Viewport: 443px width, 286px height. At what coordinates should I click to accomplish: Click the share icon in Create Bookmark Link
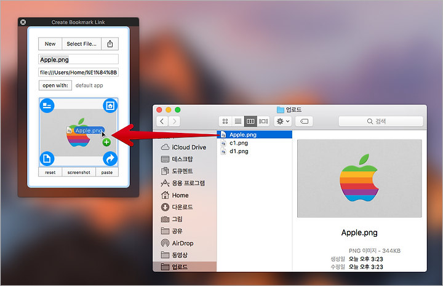(110, 44)
